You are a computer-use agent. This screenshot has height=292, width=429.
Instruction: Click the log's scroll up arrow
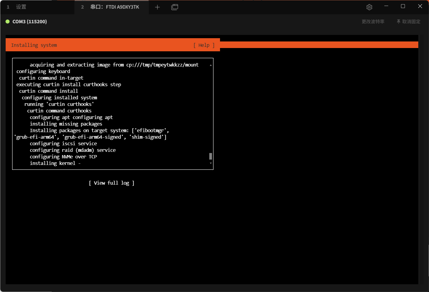click(x=210, y=65)
